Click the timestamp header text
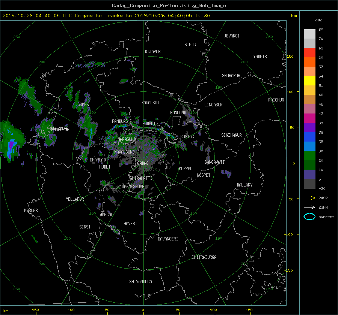 pyautogui.click(x=106, y=16)
